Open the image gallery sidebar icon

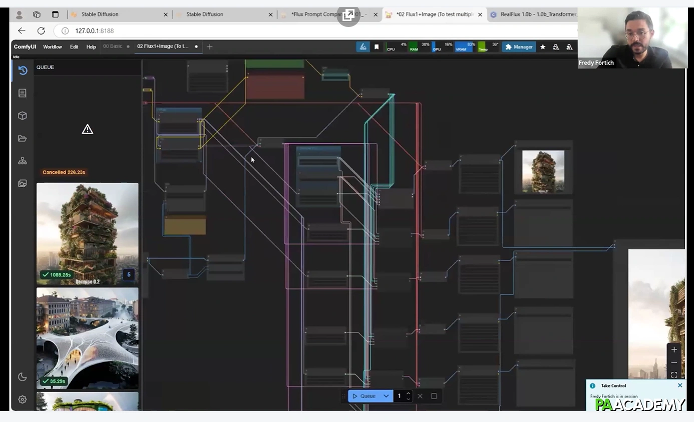(22, 183)
